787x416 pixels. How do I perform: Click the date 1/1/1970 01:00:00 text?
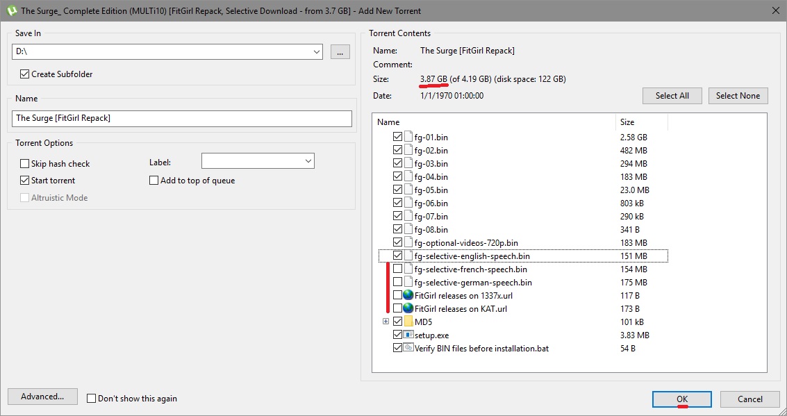tap(452, 95)
